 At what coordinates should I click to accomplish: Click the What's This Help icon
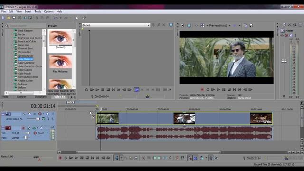pos(84,18)
